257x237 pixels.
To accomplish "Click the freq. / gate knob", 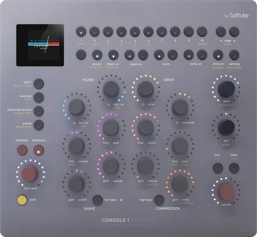I will 111,128.
